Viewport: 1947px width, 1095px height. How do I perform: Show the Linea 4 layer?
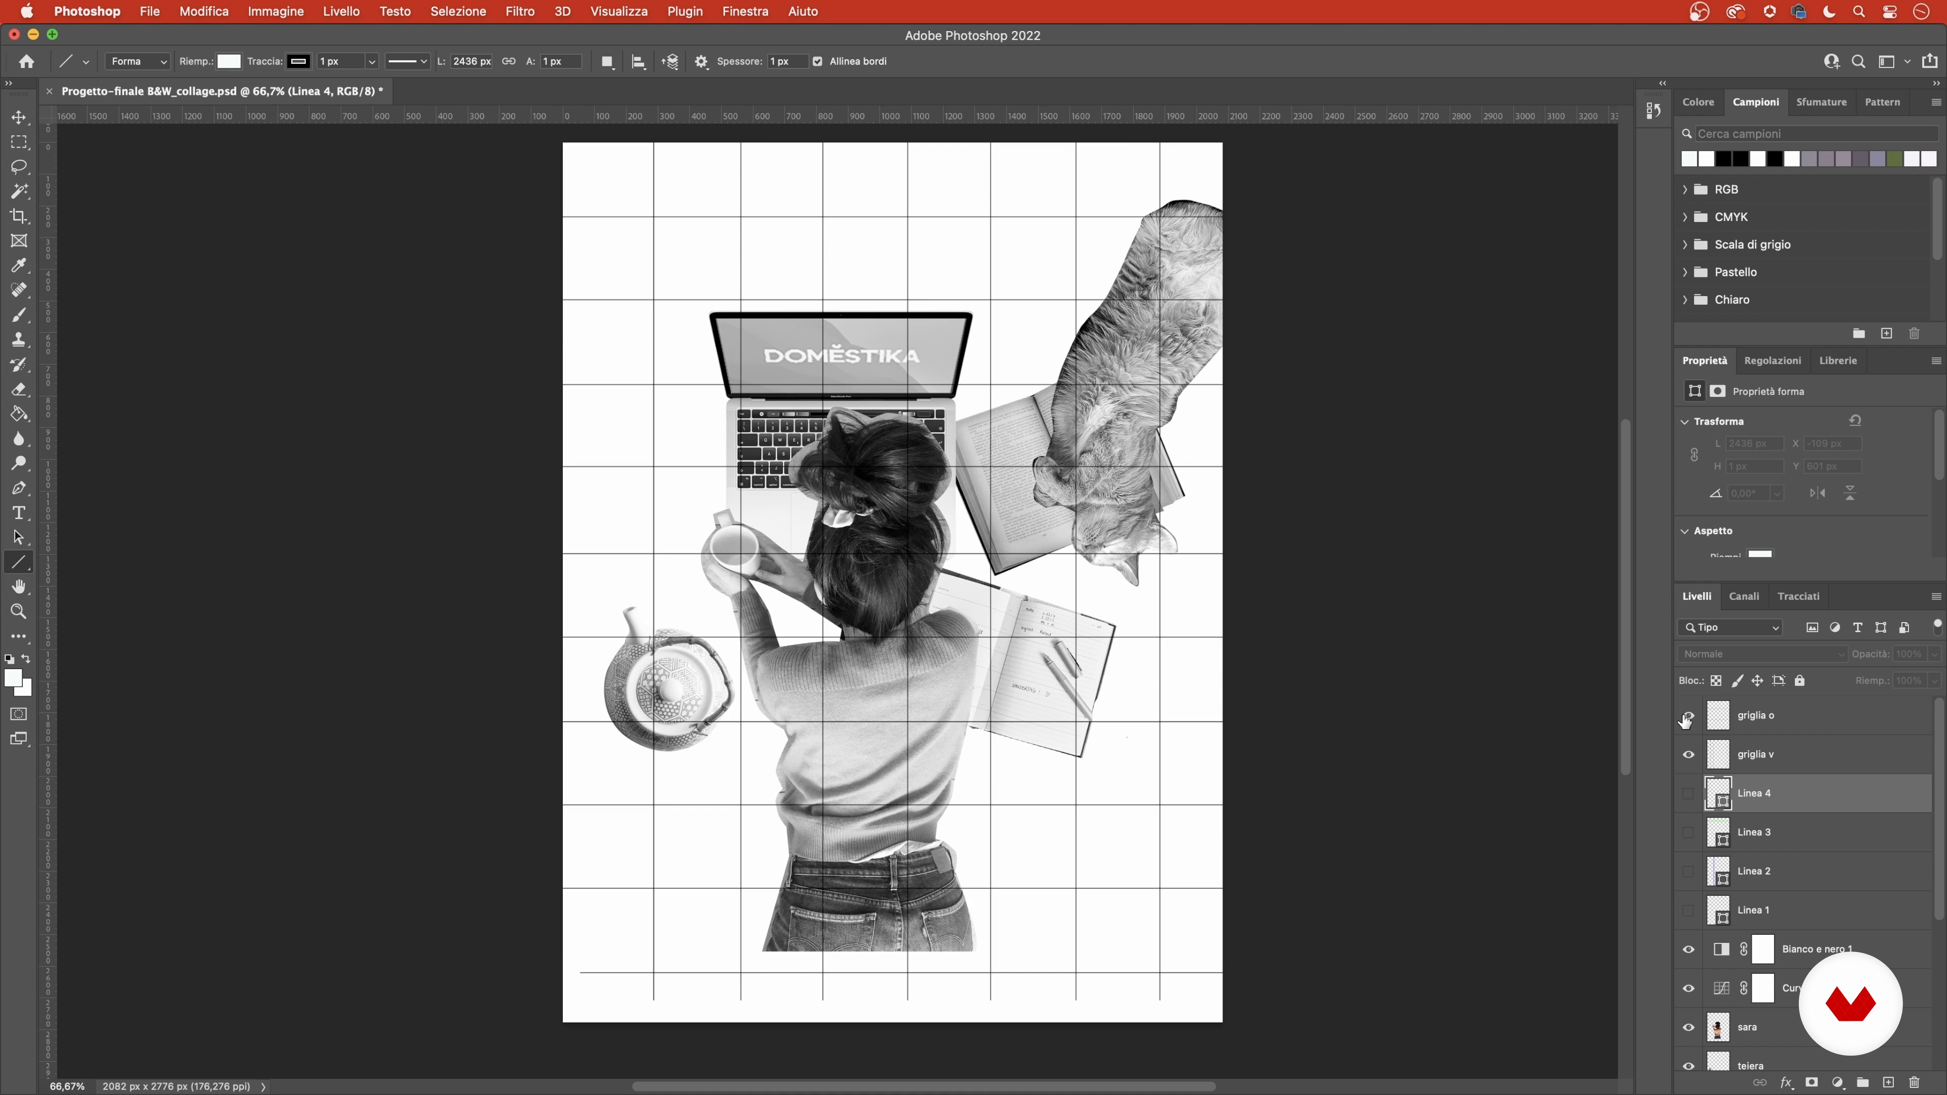[1688, 794]
